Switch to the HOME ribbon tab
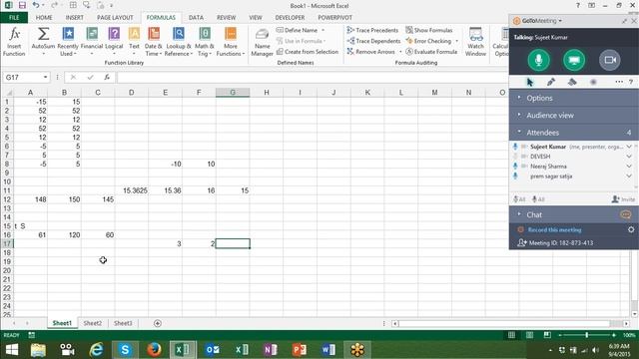This screenshot has height=359, width=639. 44,18
